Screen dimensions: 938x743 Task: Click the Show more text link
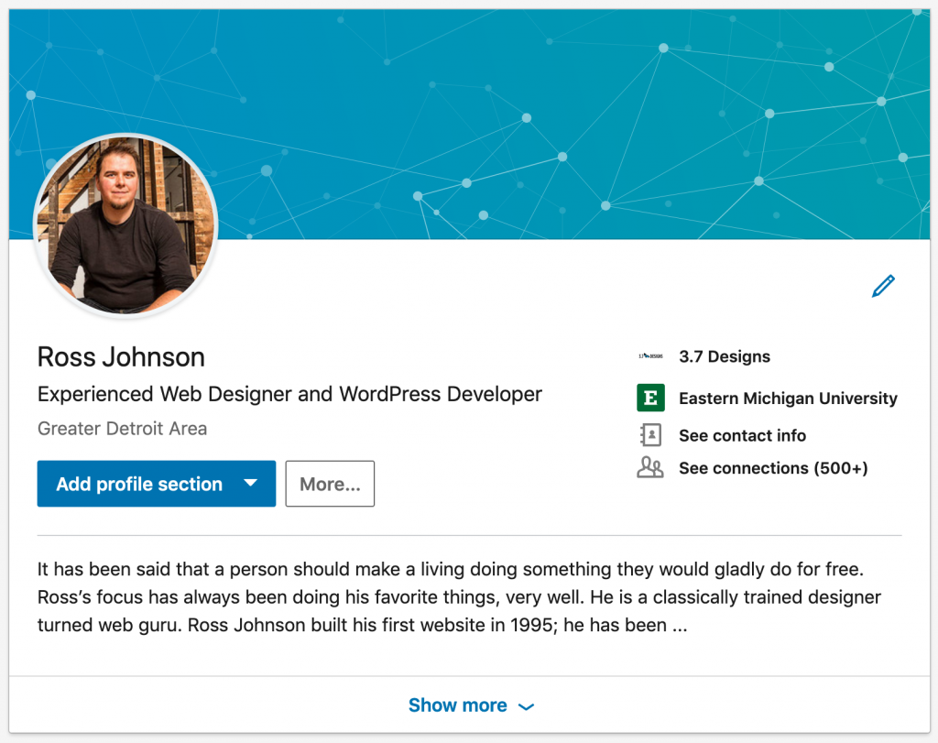(457, 705)
